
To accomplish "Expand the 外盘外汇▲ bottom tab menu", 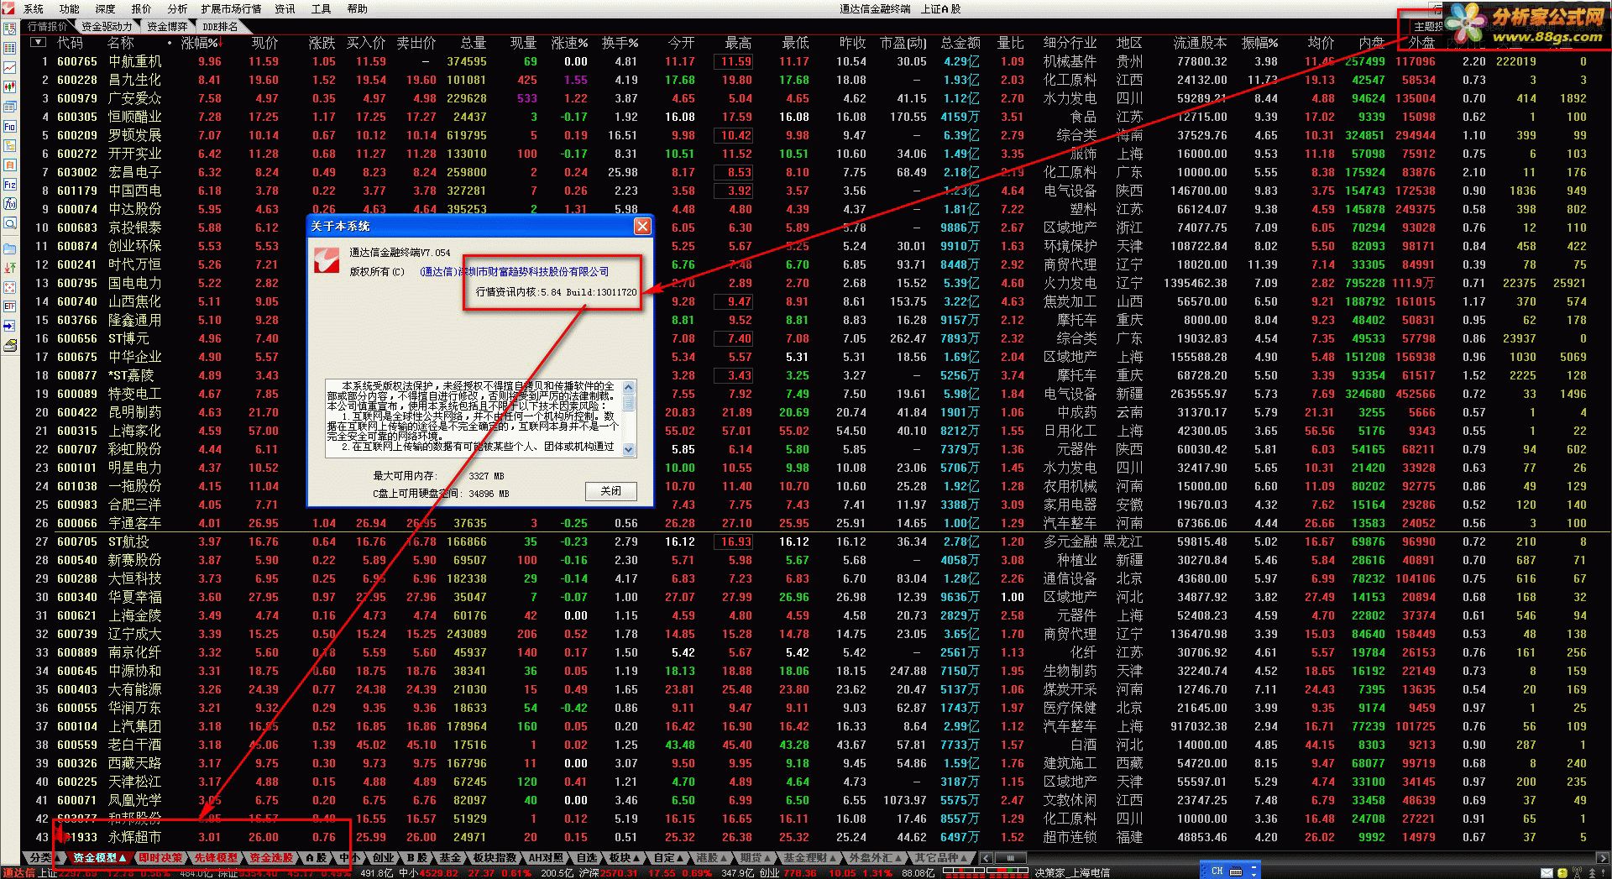I will (x=875, y=857).
